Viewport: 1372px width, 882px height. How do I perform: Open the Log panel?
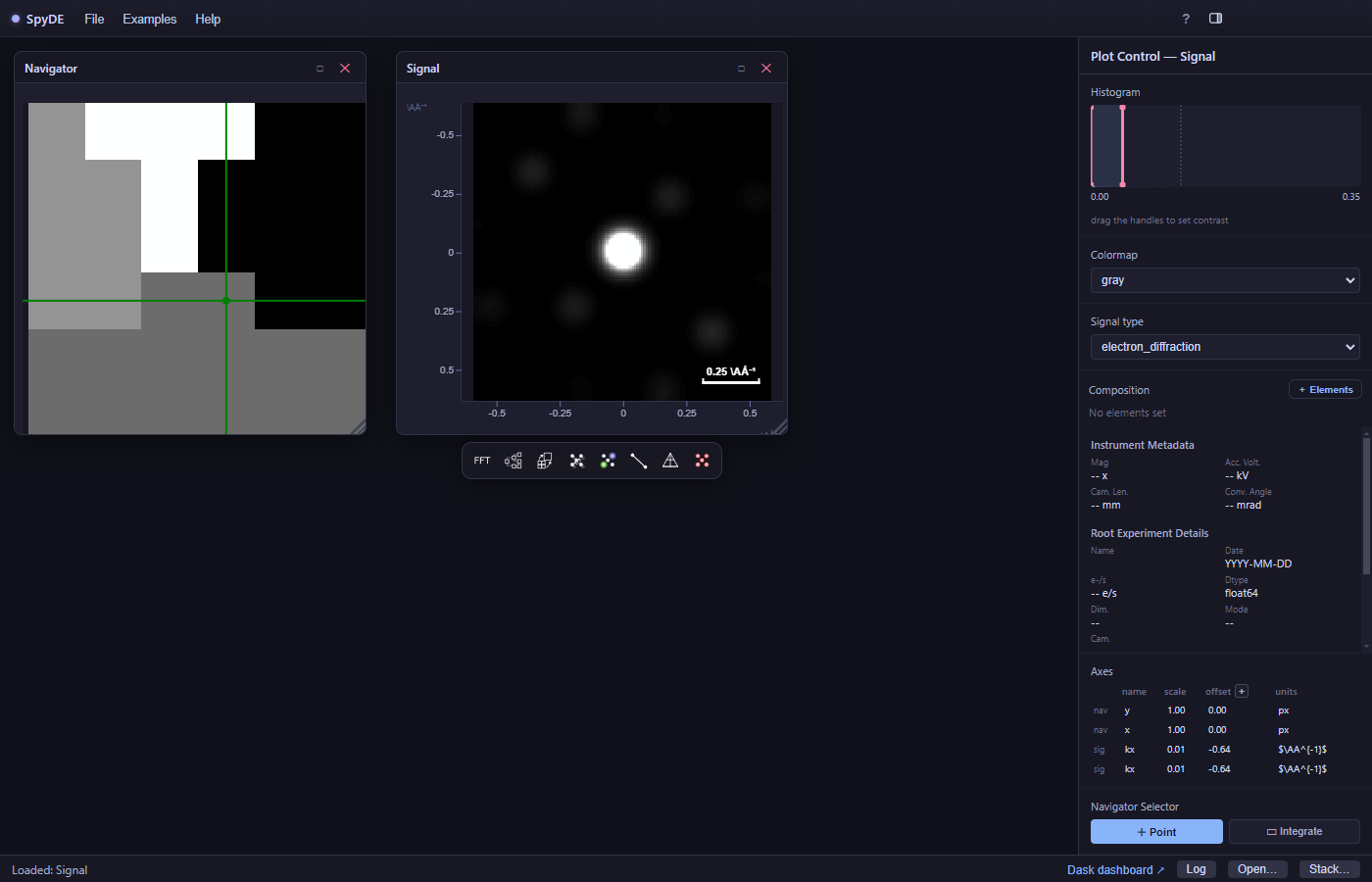click(x=1197, y=869)
